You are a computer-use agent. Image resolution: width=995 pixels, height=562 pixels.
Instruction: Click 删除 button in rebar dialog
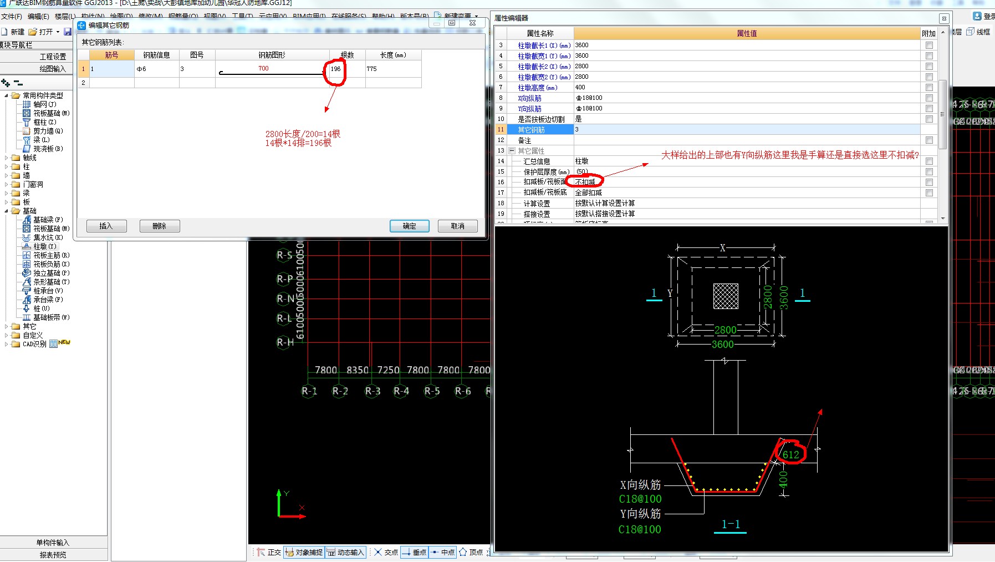[x=160, y=226]
